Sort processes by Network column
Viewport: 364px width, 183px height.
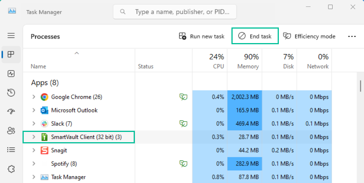coord(314,61)
